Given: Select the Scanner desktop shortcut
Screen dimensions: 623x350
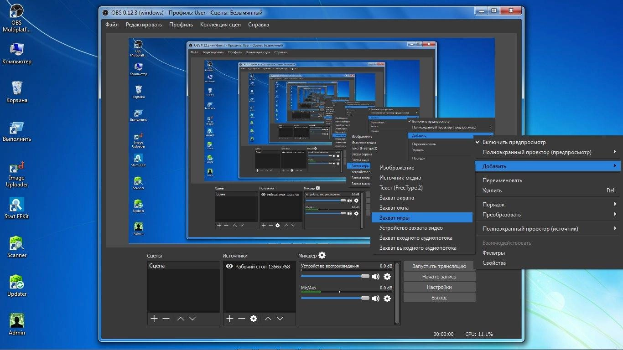Looking at the screenshot, I should click(x=17, y=247).
